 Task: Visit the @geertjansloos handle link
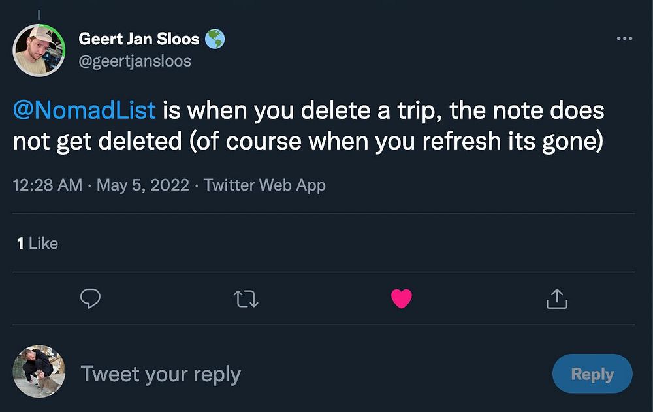[135, 61]
